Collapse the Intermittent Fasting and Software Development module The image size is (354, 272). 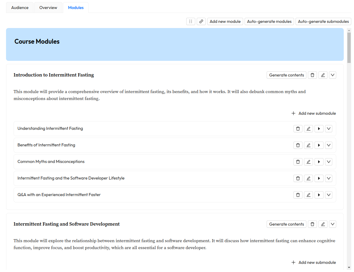[x=333, y=224]
